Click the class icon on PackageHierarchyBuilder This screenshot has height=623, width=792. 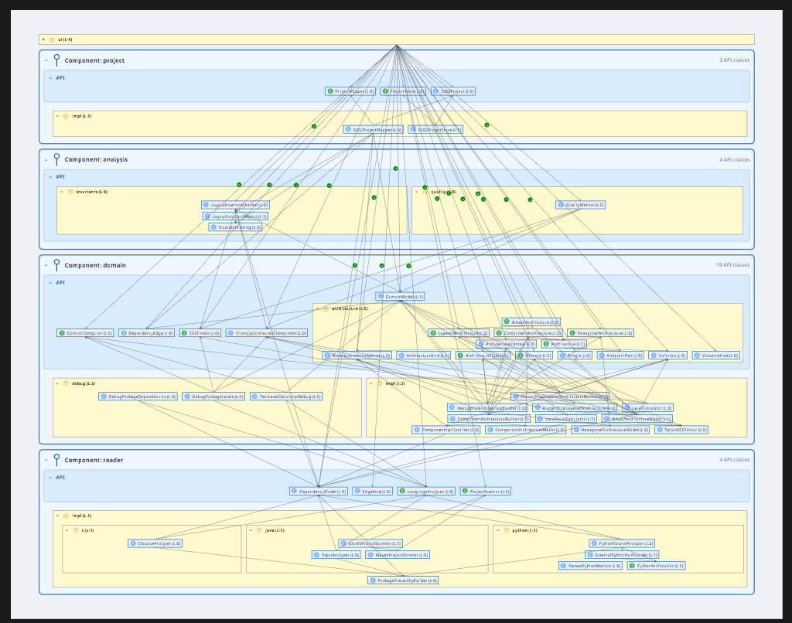click(x=373, y=580)
